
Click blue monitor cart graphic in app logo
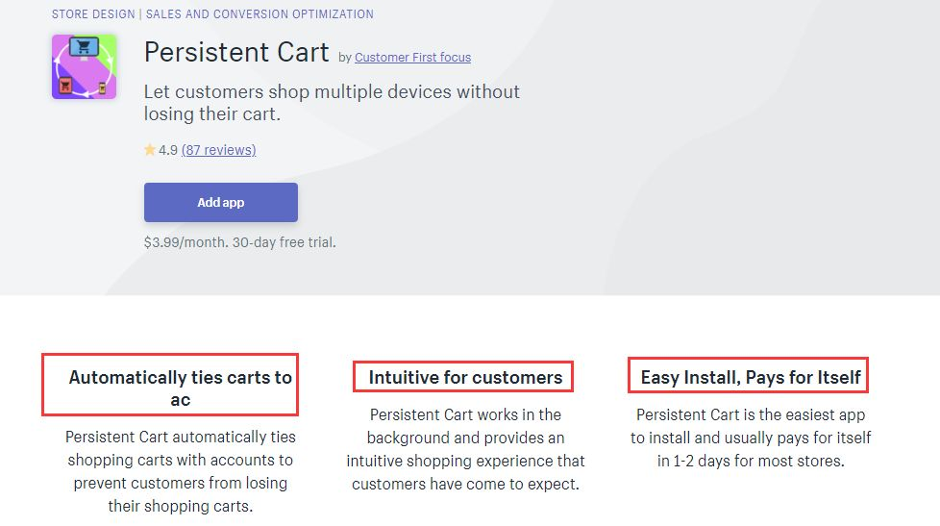tap(84, 47)
